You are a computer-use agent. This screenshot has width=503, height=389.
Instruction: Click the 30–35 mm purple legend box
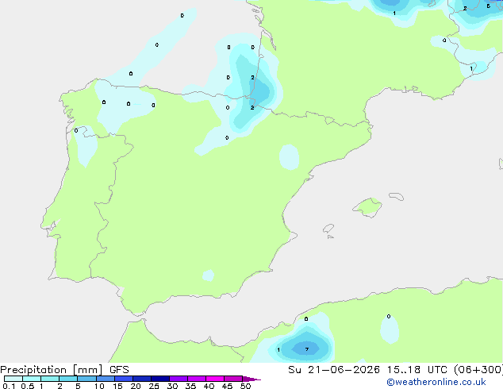pos(179,379)
